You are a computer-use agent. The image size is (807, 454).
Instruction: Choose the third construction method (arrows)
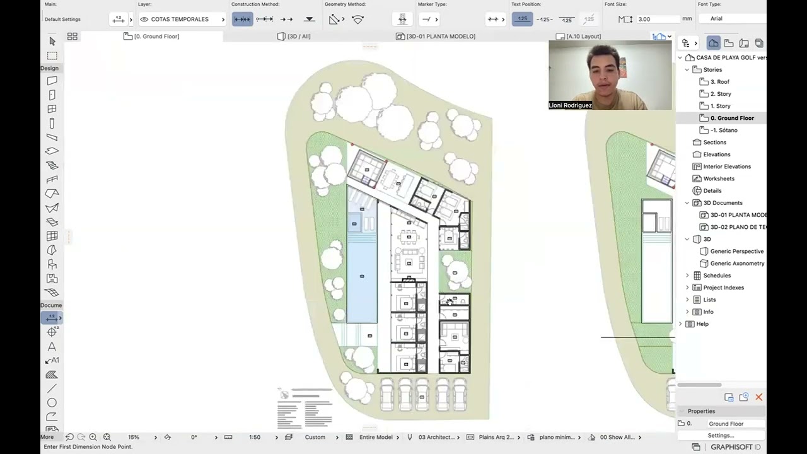[x=287, y=20]
